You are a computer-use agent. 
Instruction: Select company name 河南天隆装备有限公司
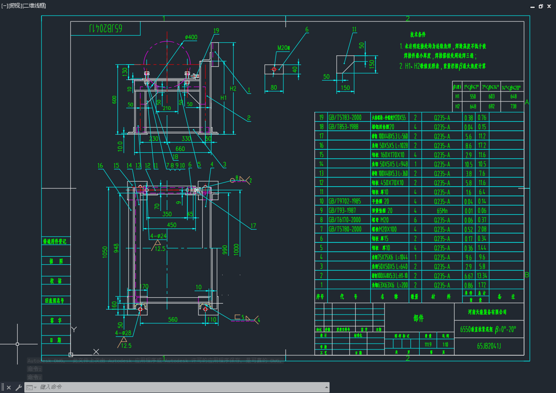point(488,312)
